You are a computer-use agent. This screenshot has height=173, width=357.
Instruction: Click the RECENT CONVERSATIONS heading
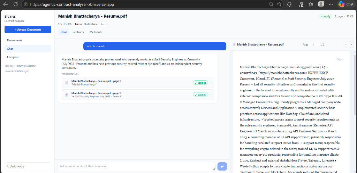pos(21,66)
